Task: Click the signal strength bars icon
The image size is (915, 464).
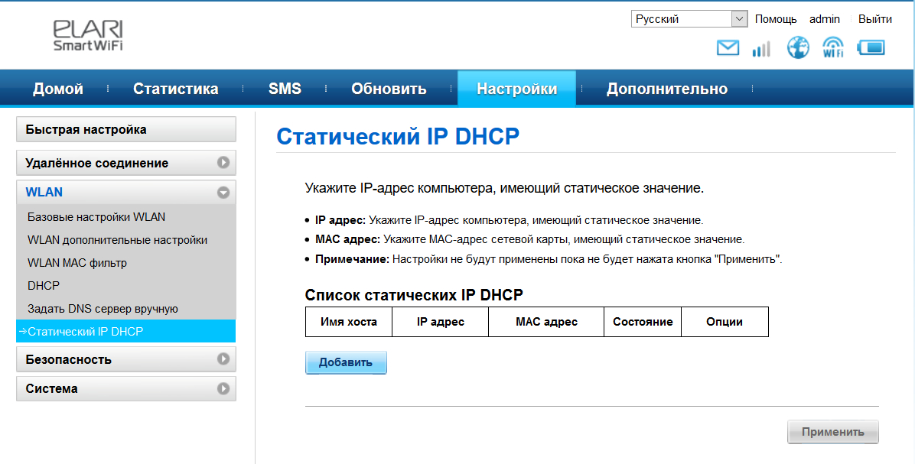Action: (x=761, y=49)
